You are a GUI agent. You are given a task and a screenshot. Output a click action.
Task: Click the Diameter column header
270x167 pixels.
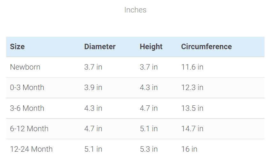click(100, 47)
